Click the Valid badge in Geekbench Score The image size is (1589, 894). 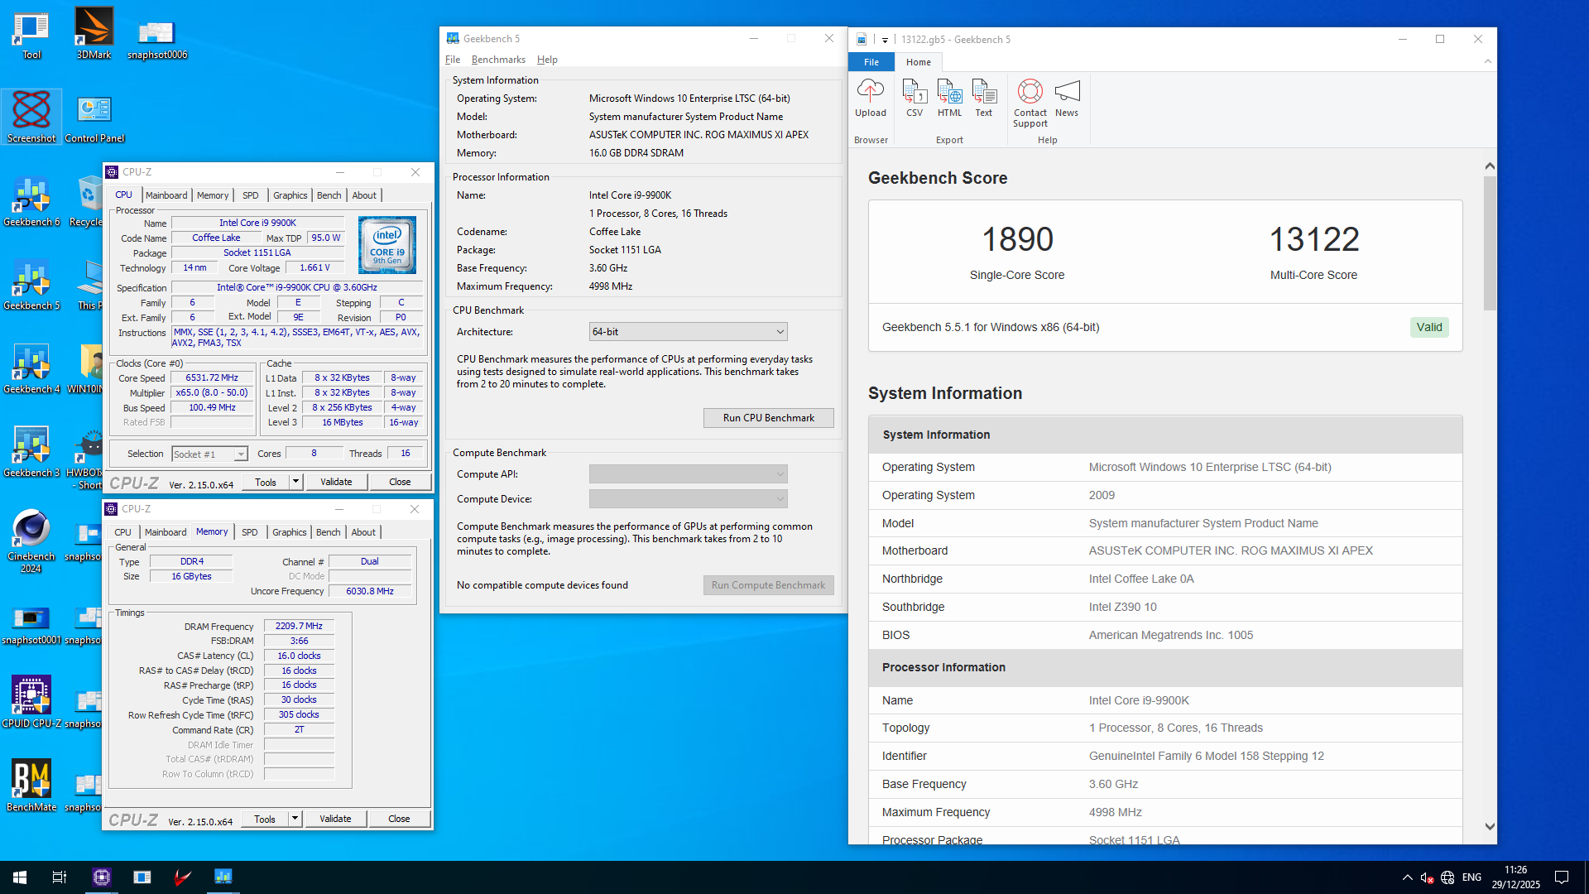(x=1429, y=327)
